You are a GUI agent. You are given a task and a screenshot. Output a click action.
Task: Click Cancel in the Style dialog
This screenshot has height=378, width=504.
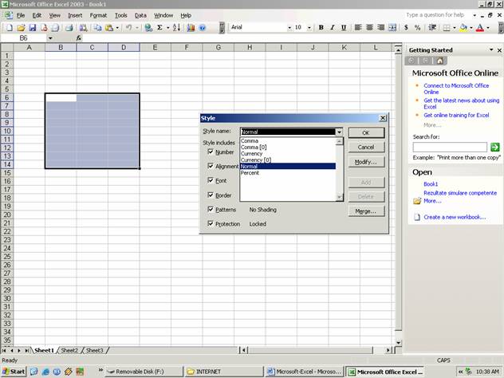[366, 148]
